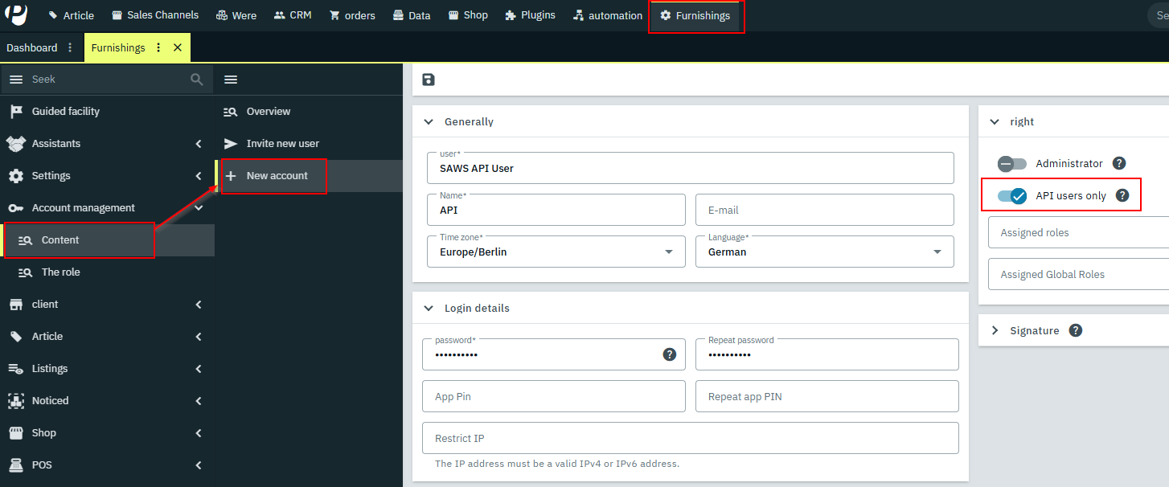Open the CRM module from the top bar
1169x487 pixels.
pyautogui.click(x=293, y=14)
